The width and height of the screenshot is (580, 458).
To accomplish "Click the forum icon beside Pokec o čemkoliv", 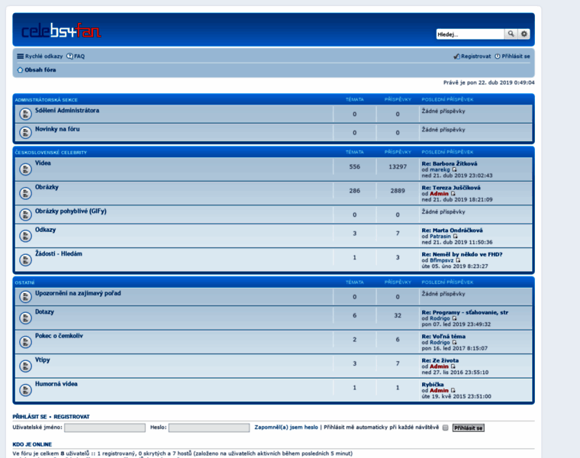I will point(25,342).
